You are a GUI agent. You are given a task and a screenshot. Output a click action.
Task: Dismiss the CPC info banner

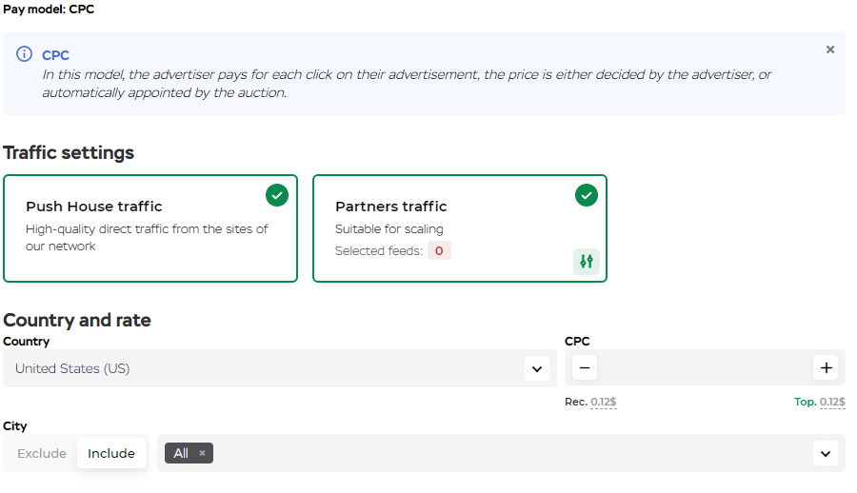point(830,49)
